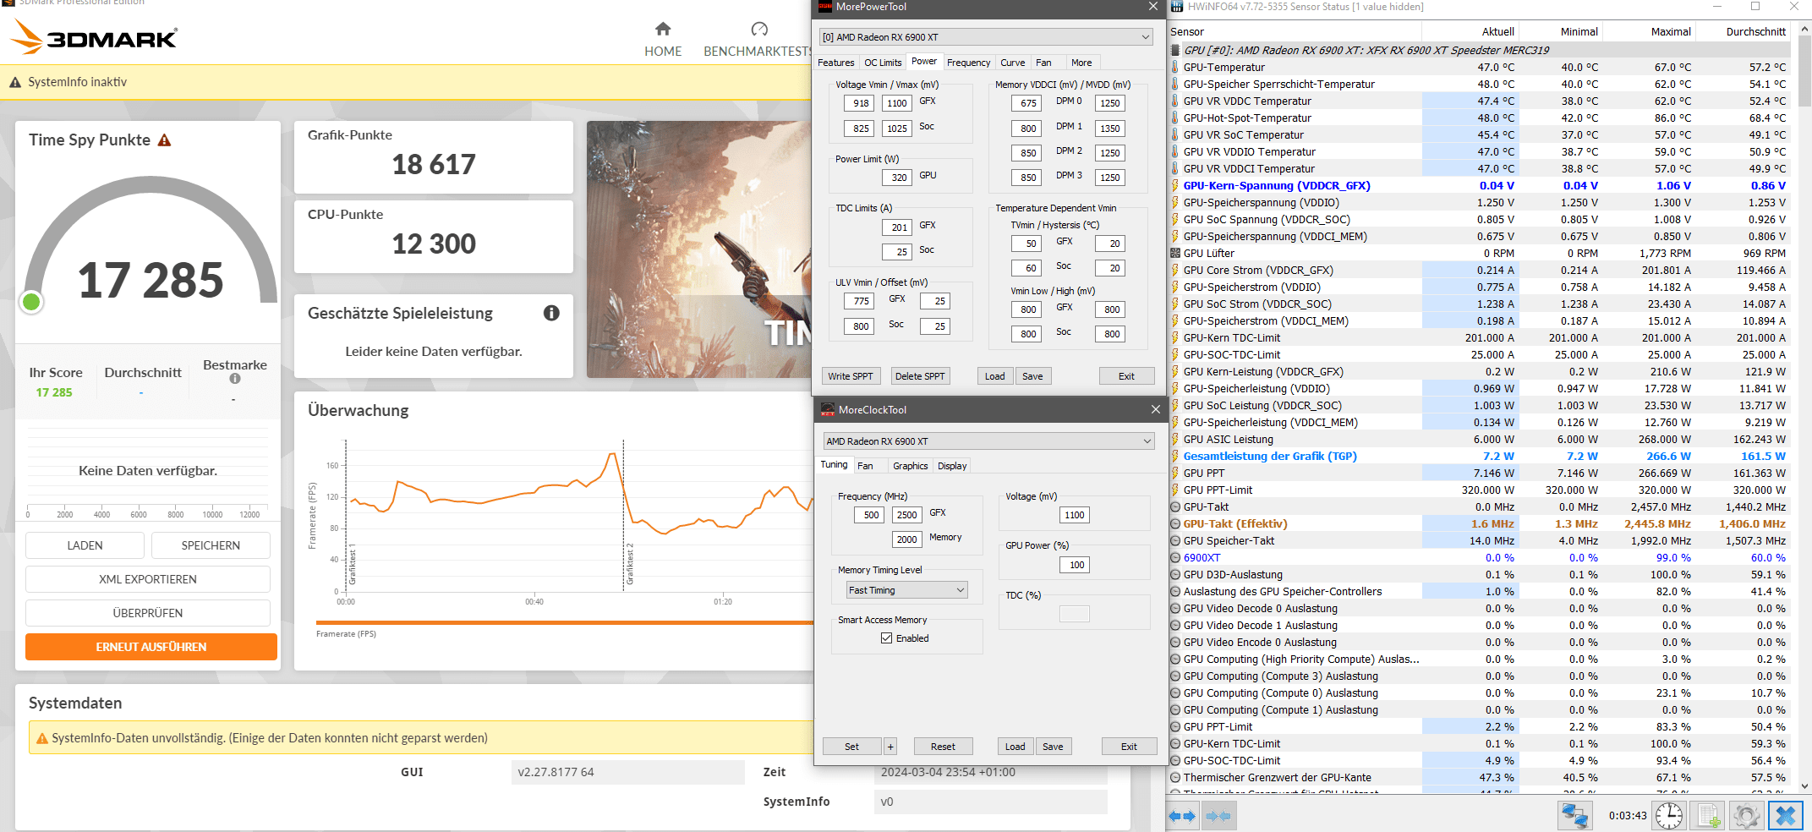Viewport: 1812px width, 832px height.
Task: Click the circle icon of the GPU-Takt row
Action: tap(1174, 506)
